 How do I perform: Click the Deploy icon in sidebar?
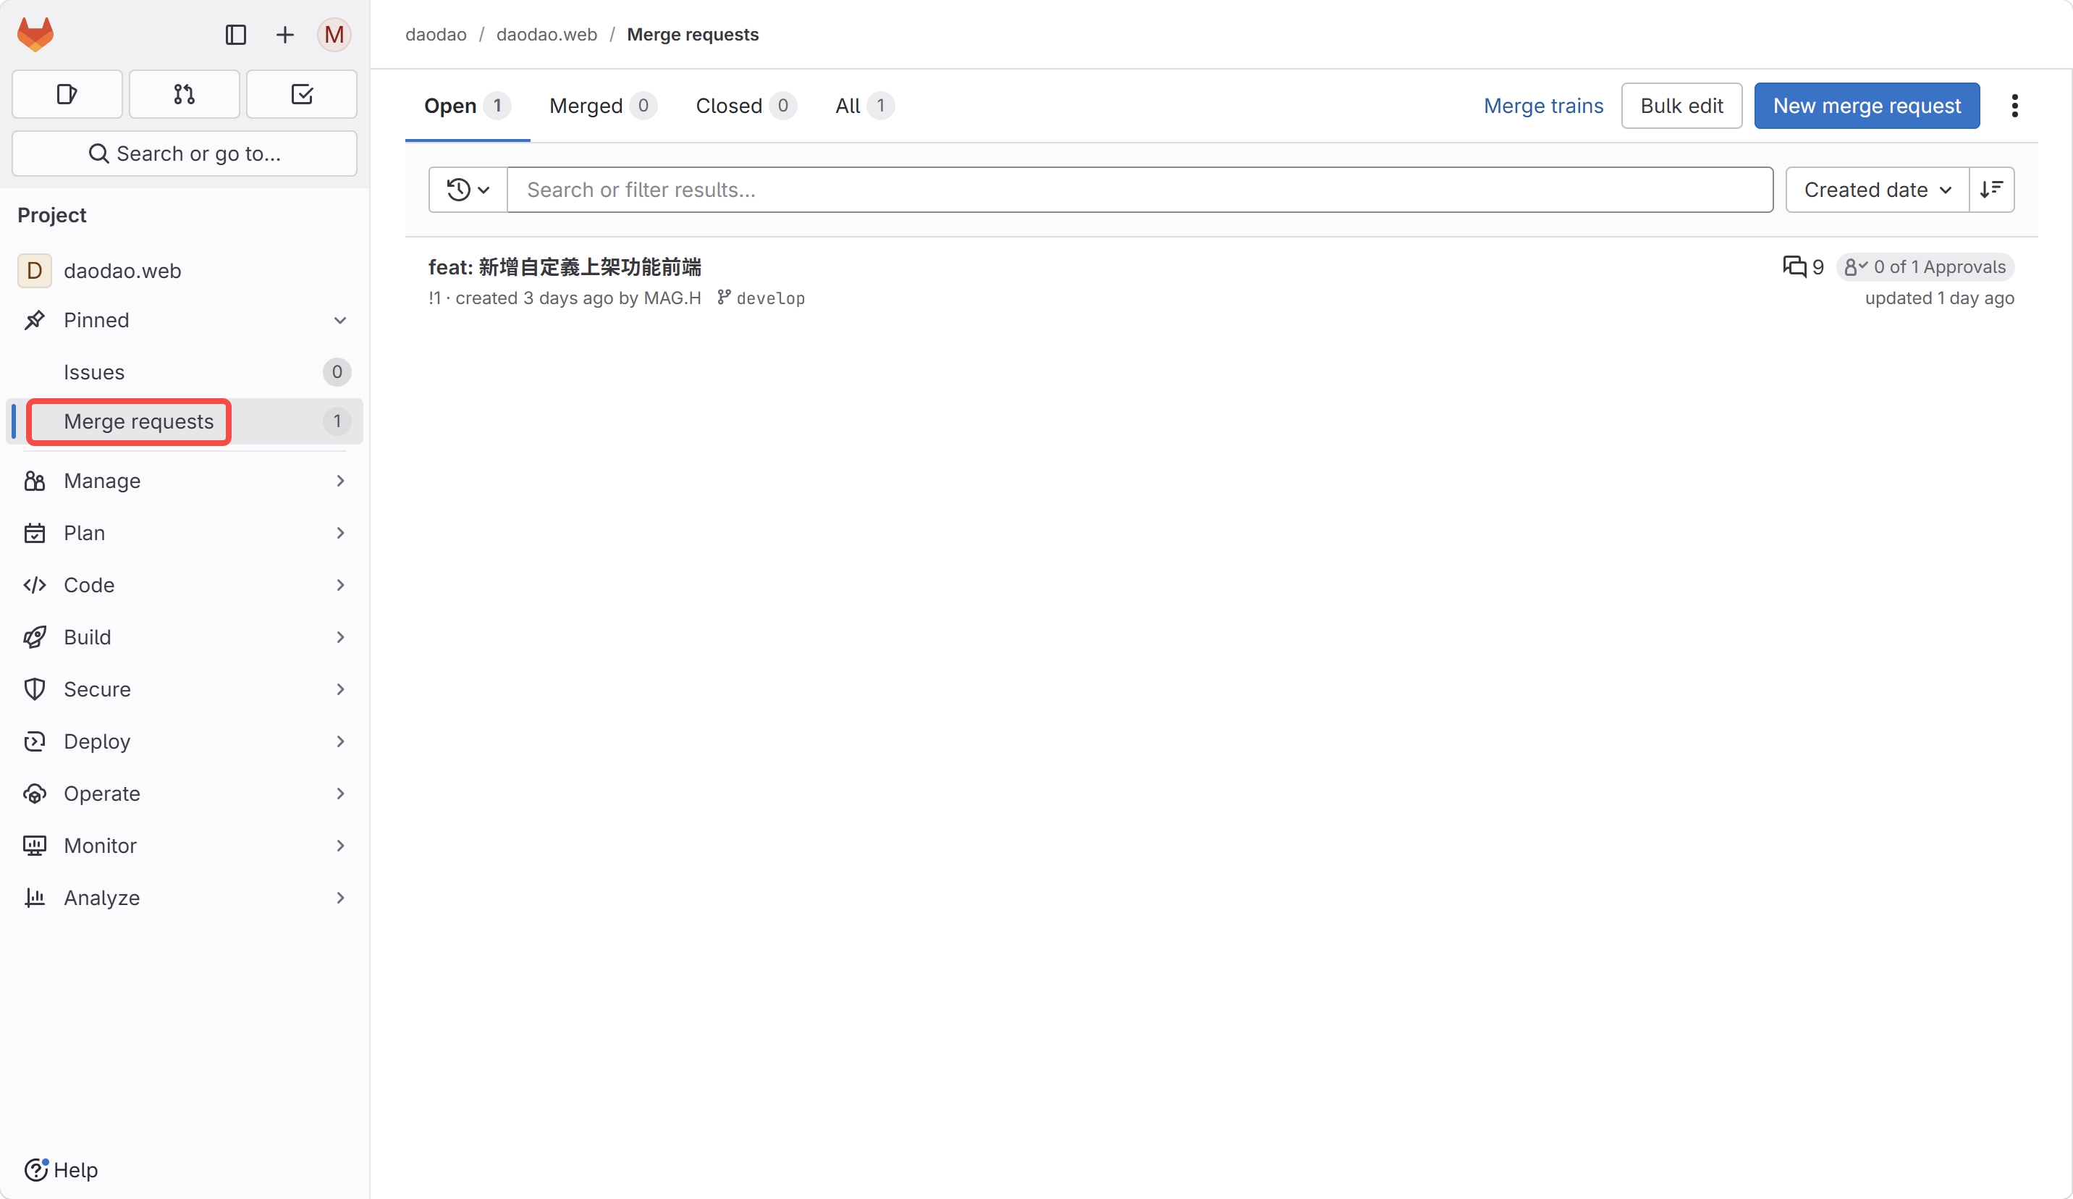coord(35,741)
